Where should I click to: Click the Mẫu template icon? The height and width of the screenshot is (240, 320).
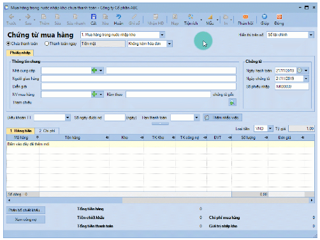[x=210, y=17]
